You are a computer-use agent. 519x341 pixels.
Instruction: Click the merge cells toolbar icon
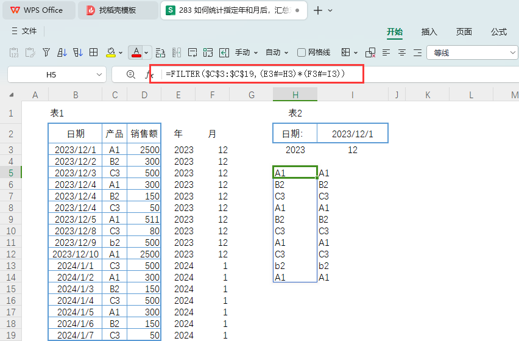pos(208,52)
